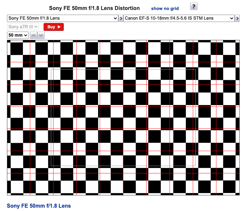
Task: Click the question mark help icon
Action: click(193, 7)
